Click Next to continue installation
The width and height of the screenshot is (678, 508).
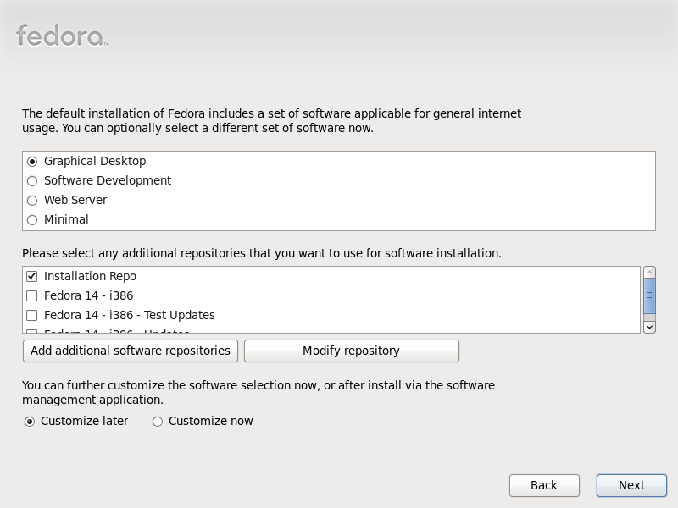tap(631, 485)
